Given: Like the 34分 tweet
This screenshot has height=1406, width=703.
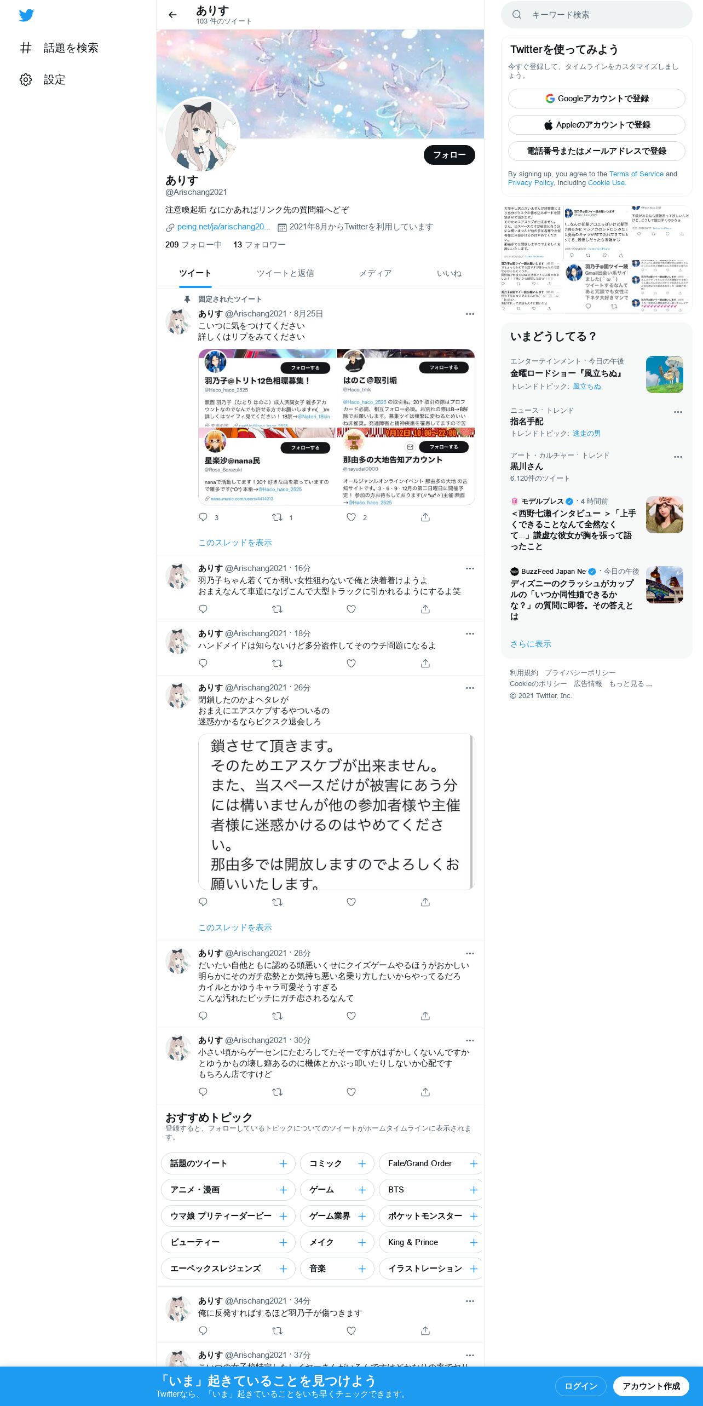Looking at the screenshot, I should tap(351, 1330).
